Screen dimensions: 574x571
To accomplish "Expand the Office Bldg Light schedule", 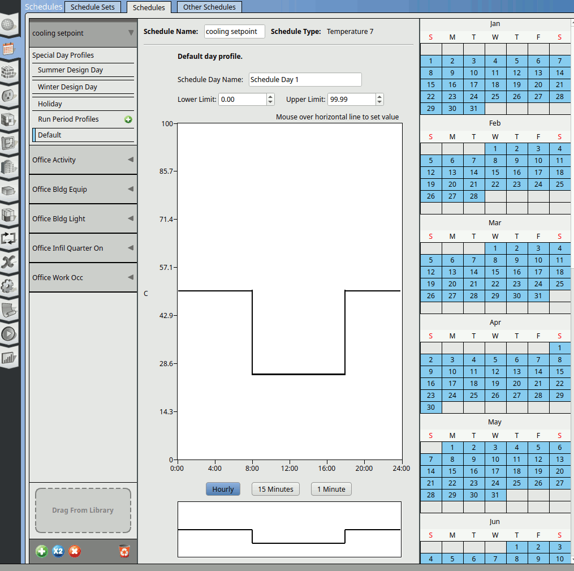I will 83,219.
